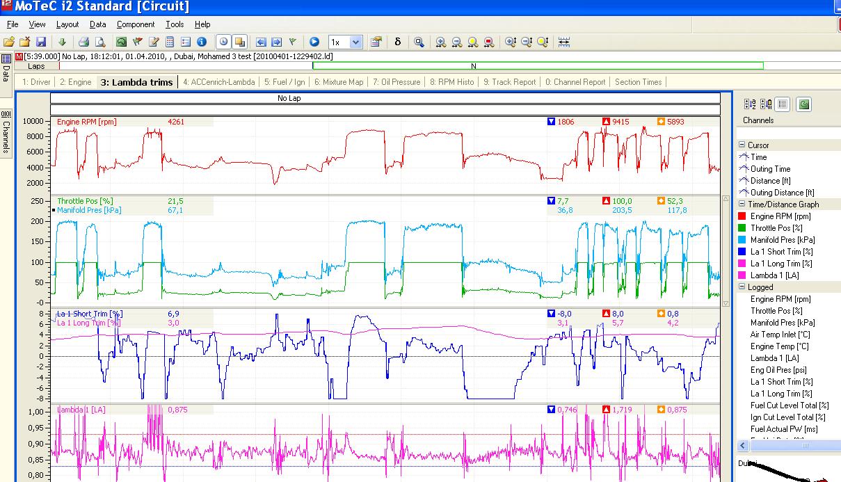This screenshot has height=482, width=841.
Task: Switch to the 5: Fuel / Ign tab
Action: click(x=284, y=82)
